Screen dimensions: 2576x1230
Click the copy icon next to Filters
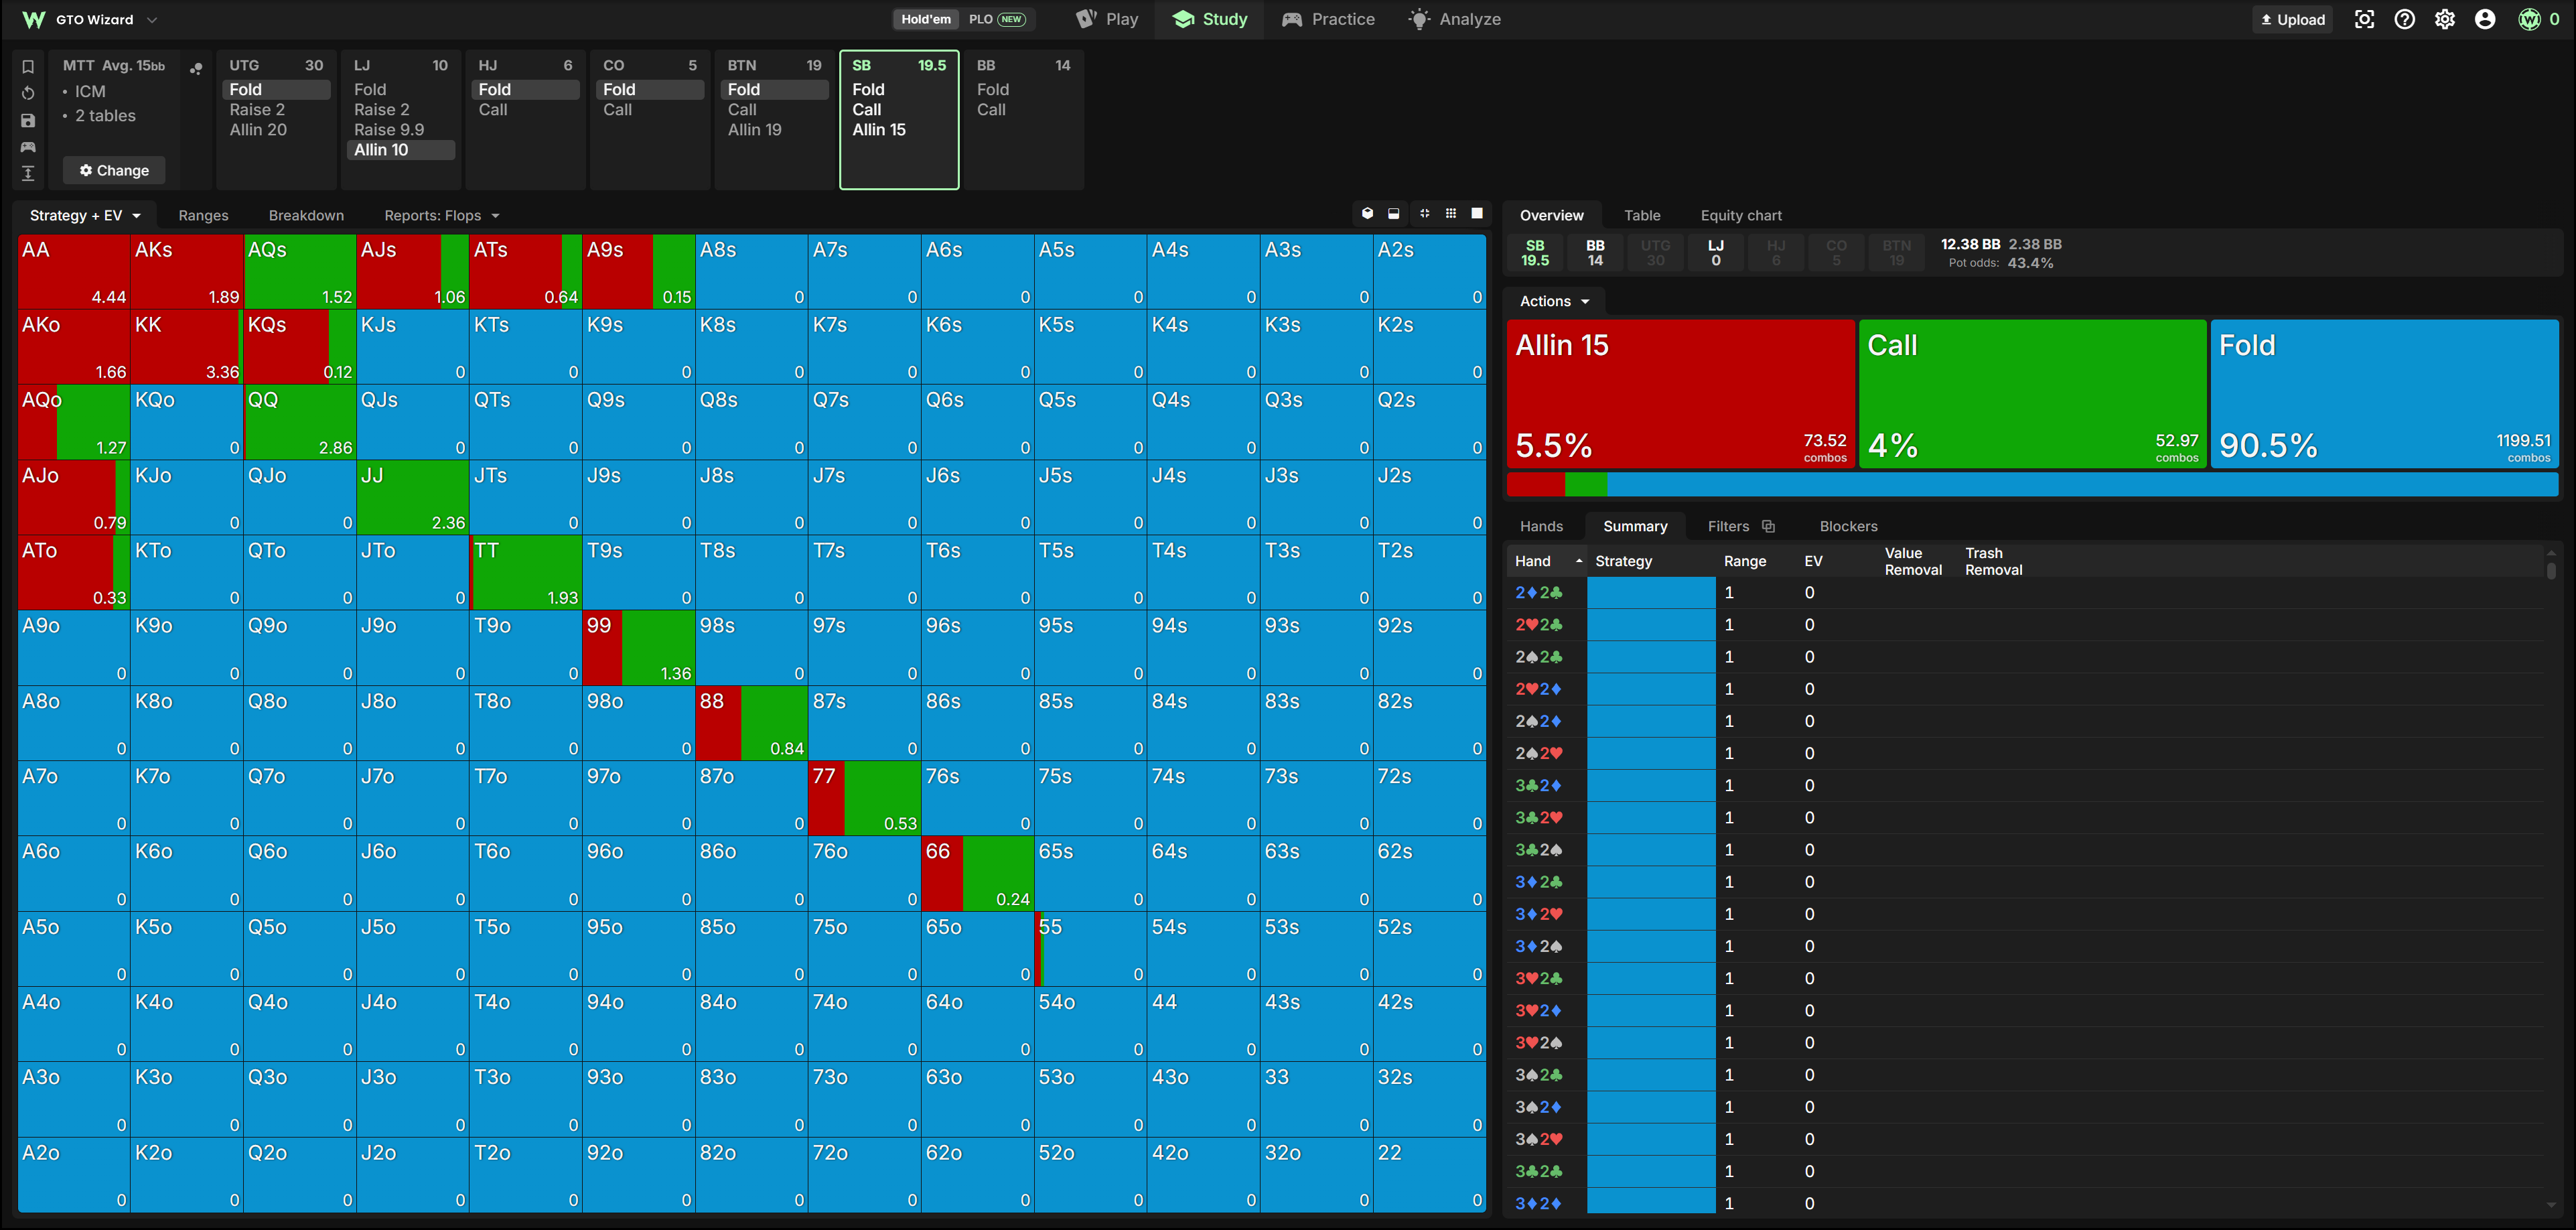(1768, 526)
